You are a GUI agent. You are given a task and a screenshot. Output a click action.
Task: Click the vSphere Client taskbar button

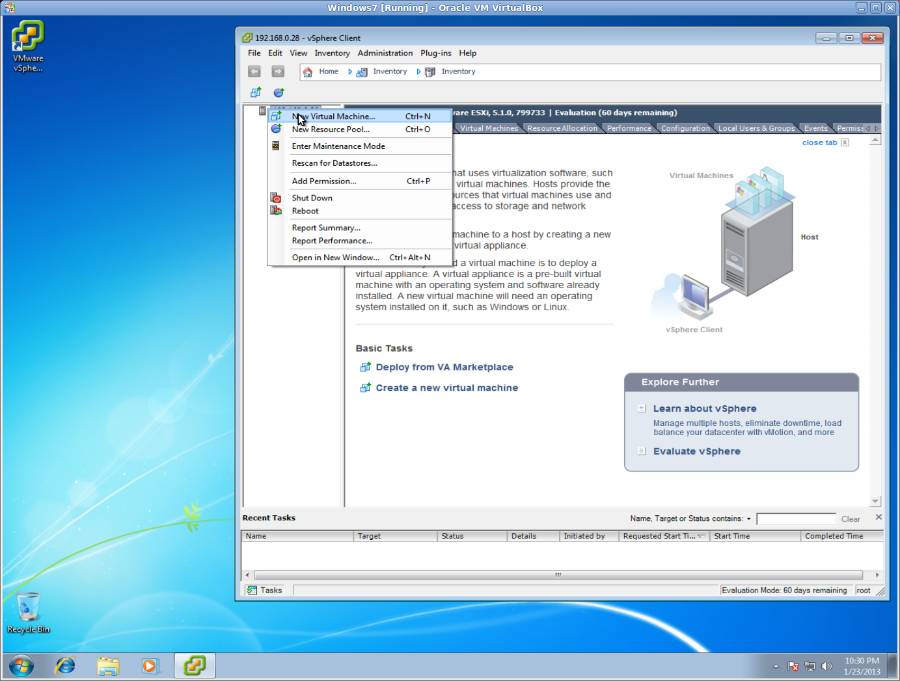[x=195, y=666]
